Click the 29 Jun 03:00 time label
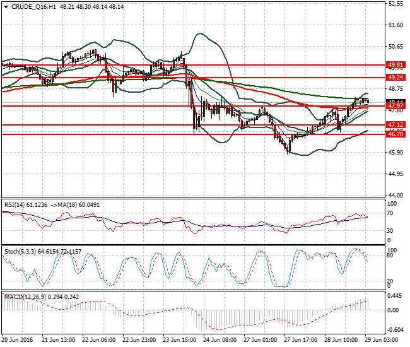410x347 pixels. click(382, 340)
